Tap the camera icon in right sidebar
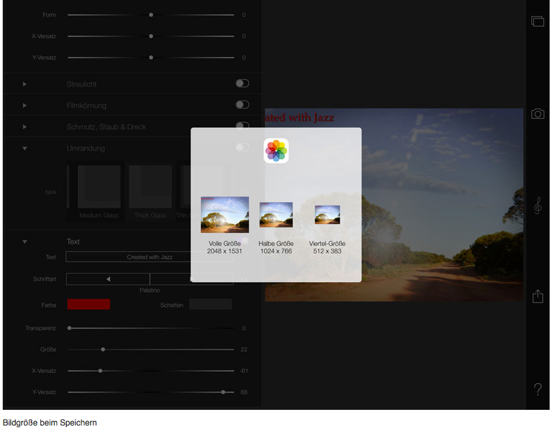Image resolution: width=551 pixels, height=431 pixels. tap(537, 114)
